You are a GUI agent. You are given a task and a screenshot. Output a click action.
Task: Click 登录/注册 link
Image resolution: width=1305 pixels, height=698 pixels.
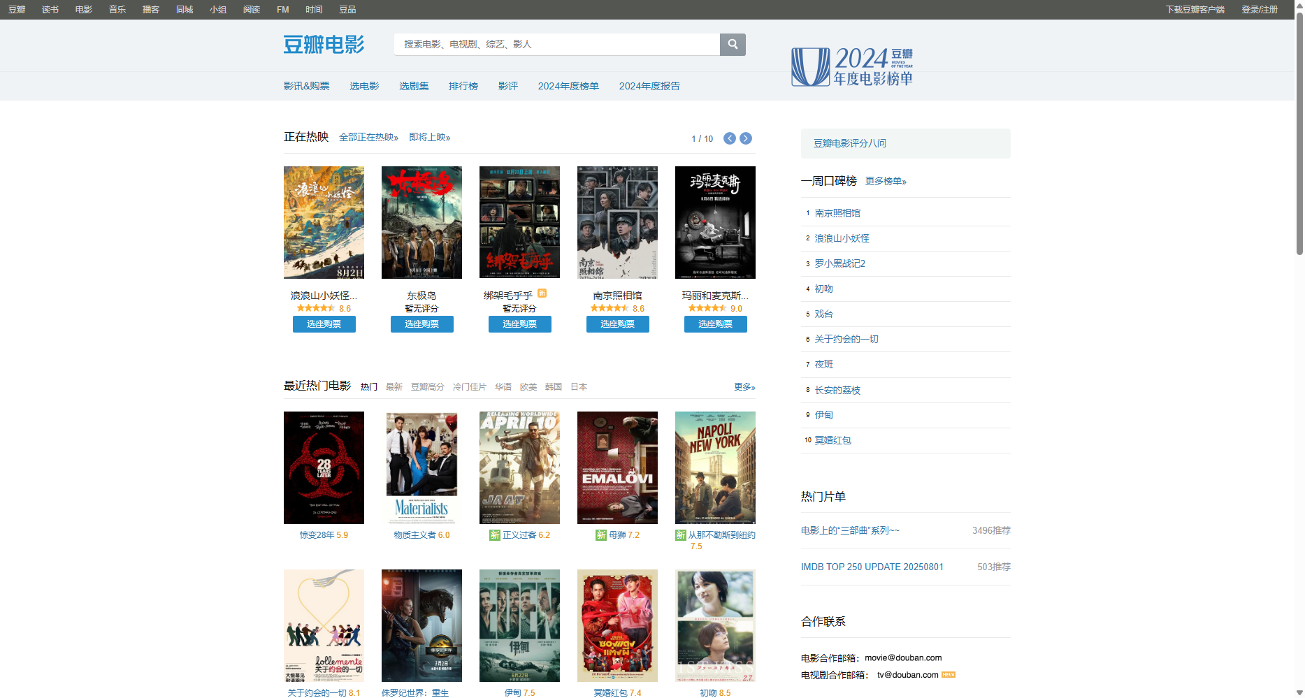click(x=1260, y=10)
